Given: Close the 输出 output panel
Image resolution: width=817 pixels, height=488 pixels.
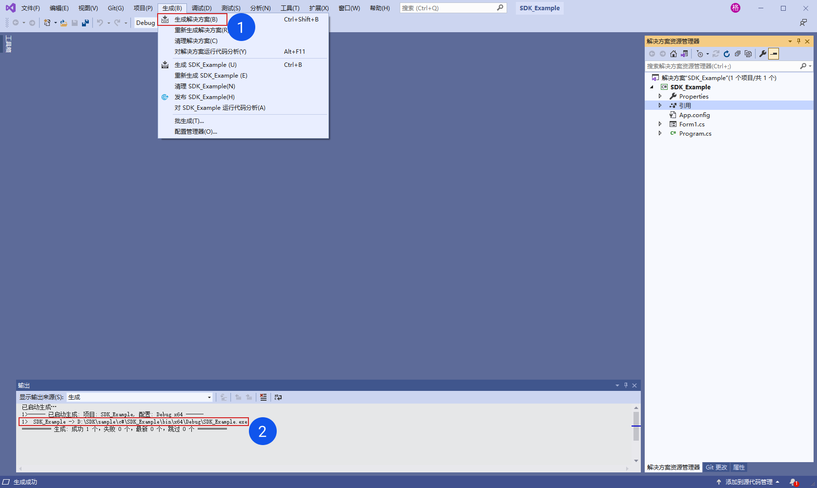Looking at the screenshot, I should 634,386.
